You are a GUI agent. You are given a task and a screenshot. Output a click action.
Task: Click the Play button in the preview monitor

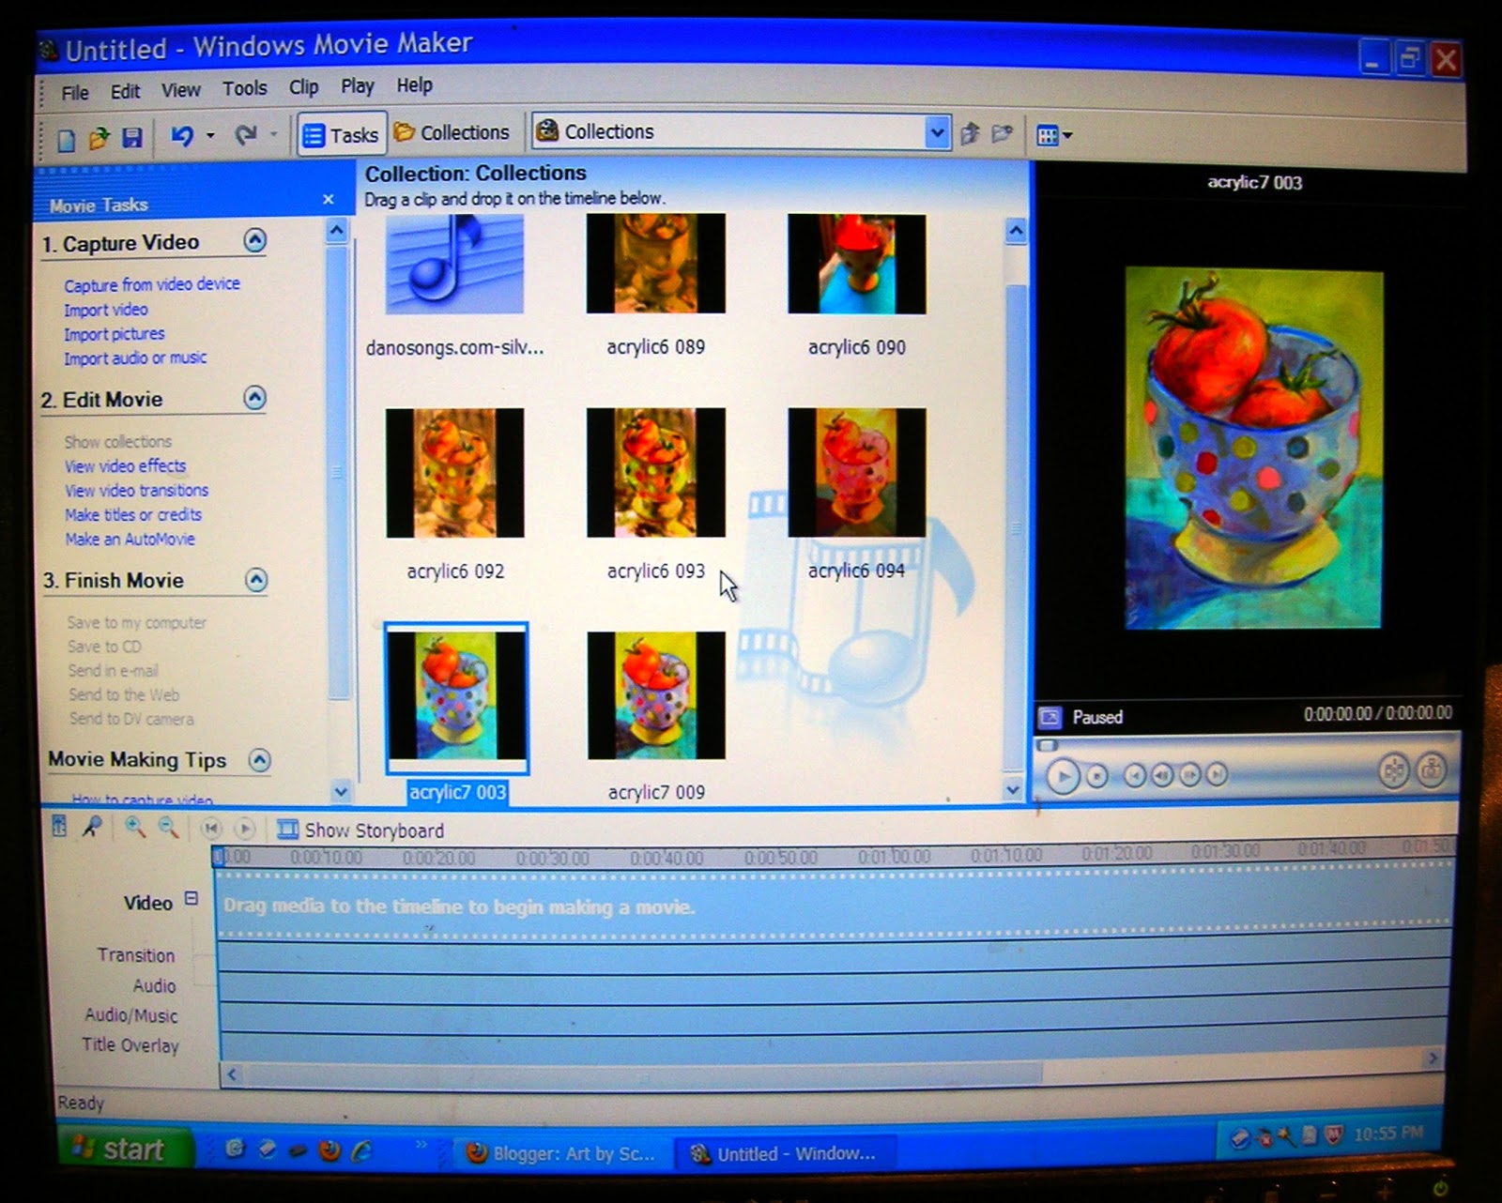[1063, 777]
